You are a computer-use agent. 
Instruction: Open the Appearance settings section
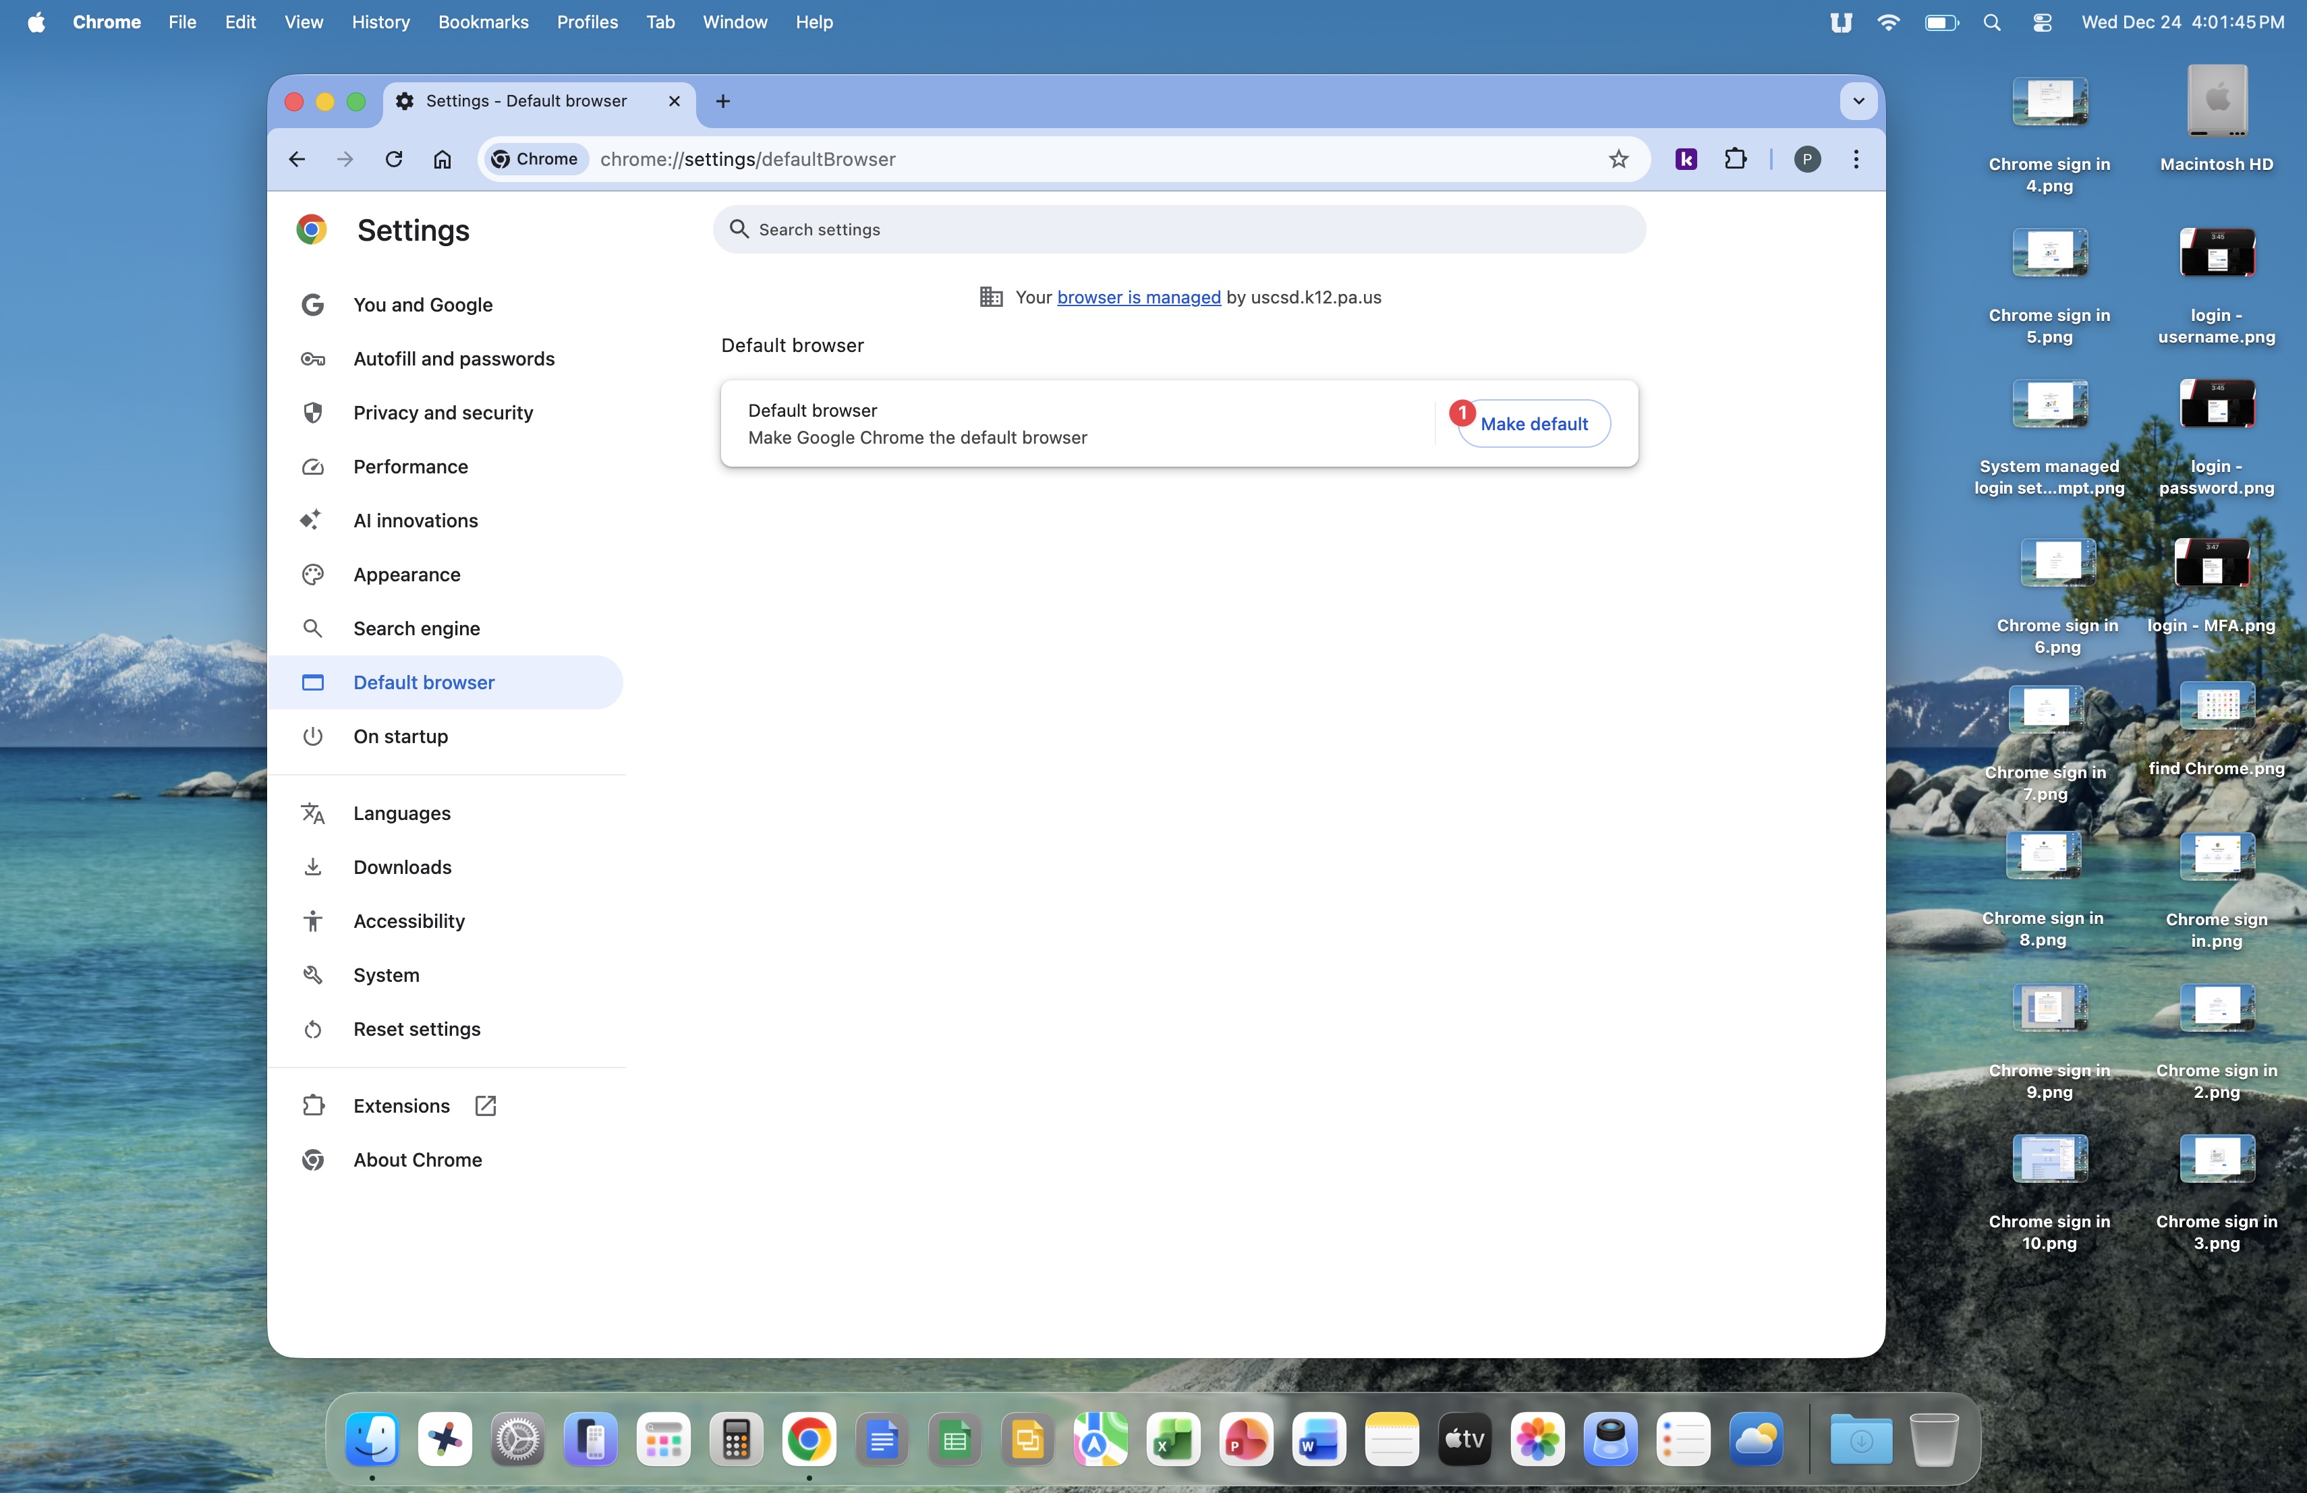pos(406,575)
